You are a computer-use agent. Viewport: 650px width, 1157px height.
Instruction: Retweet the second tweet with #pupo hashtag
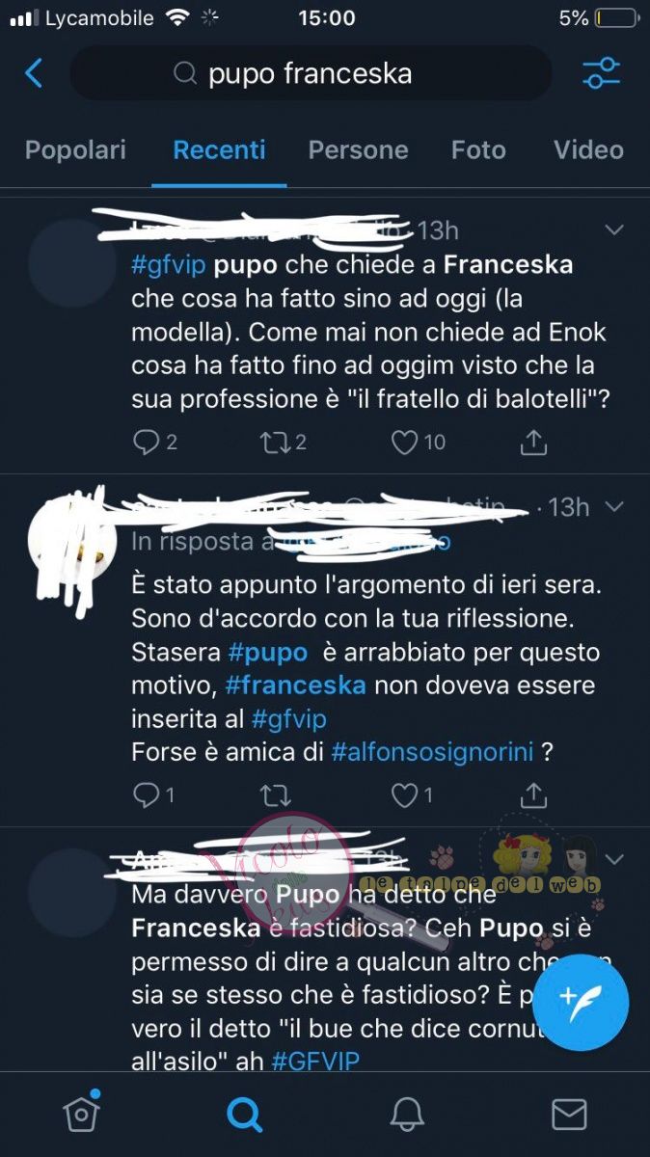pos(275,795)
